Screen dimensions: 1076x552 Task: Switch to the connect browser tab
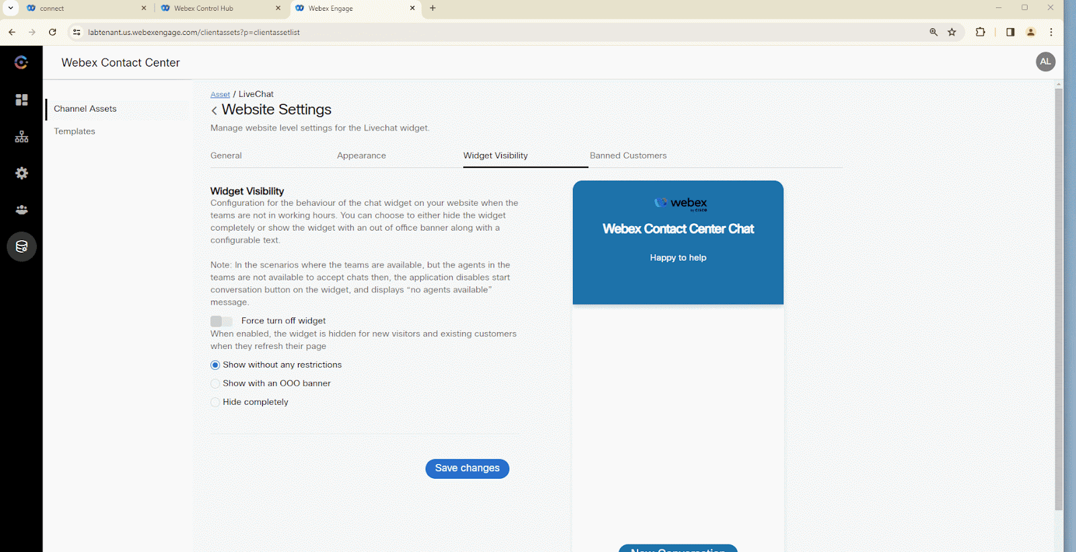tap(86, 8)
